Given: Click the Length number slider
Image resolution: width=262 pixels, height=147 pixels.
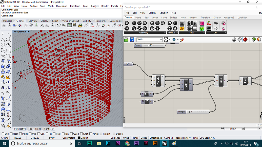Looking at the screenshot, I should pos(193,112).
